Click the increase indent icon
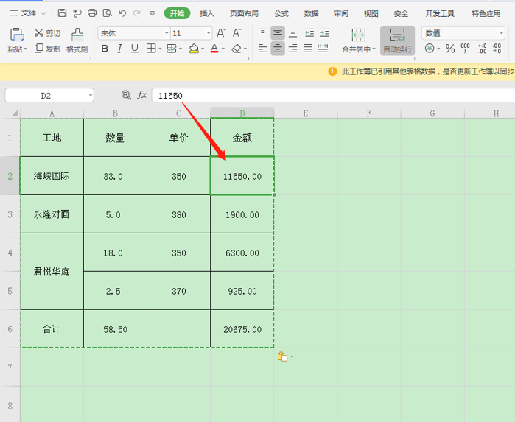The width and height of the screenshot is (515, 422). [324, 33]
